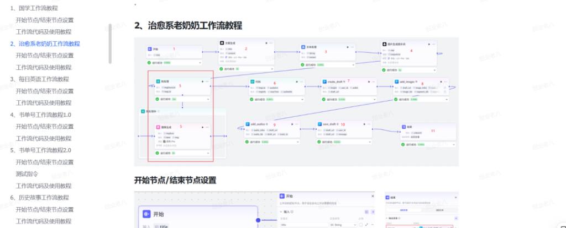Click the add_audios node icon
Screen dimensions: 566x228
click(x=247, y=124)
